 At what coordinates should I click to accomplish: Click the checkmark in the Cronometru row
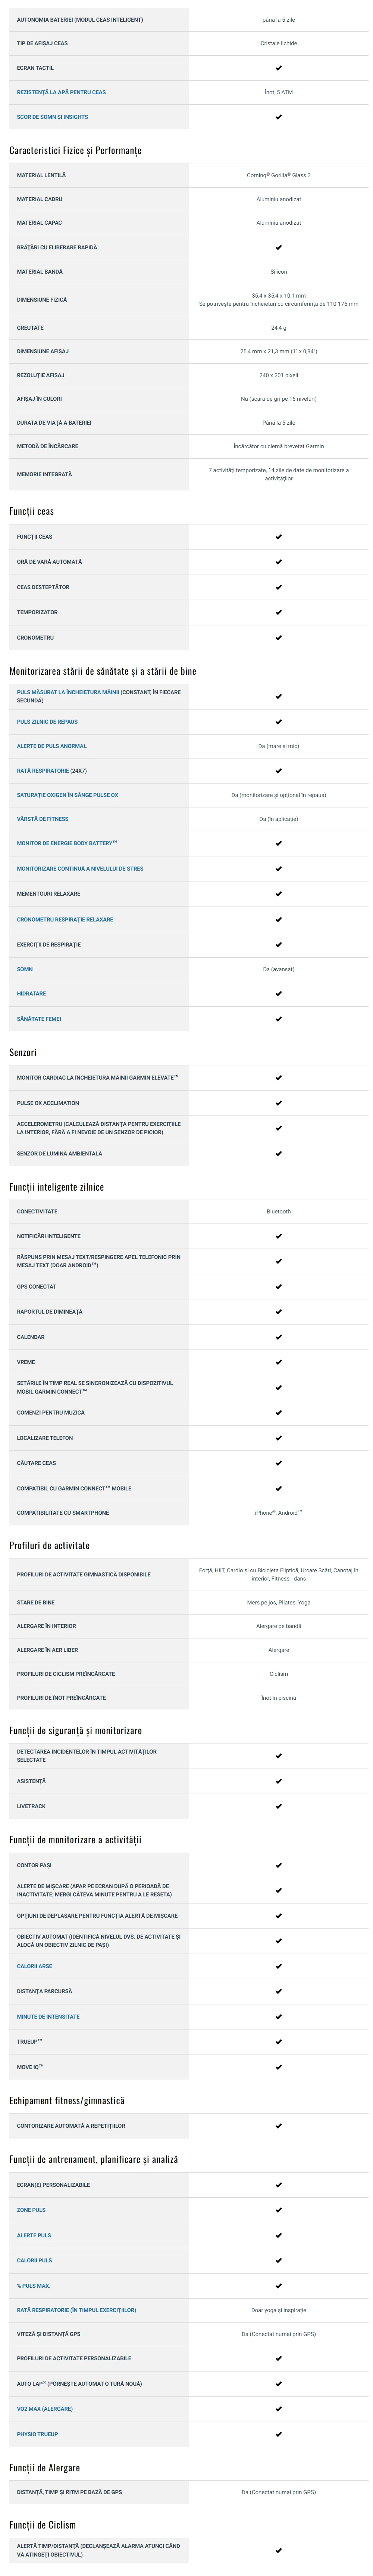tap(278, 637)
